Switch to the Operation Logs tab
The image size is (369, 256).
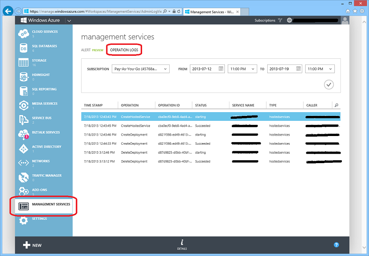click(124, 50)
